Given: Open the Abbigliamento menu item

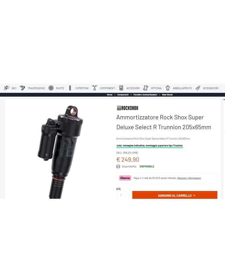Looking at the screenshot, I should pos(182,88).
